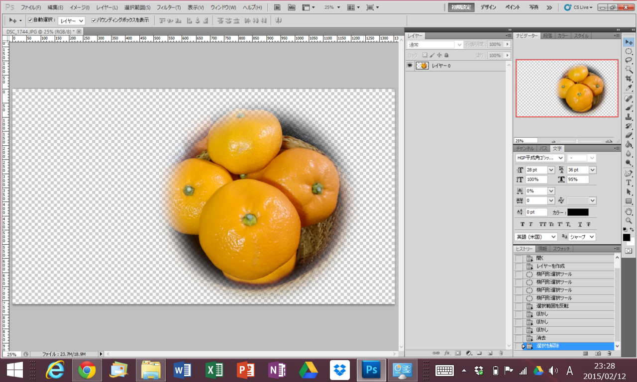Delete layer using Layers panel trash icon

pos(501,353)
